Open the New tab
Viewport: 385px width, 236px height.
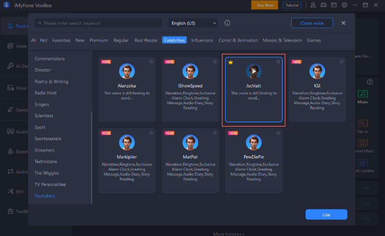click(x=80, y=40)
